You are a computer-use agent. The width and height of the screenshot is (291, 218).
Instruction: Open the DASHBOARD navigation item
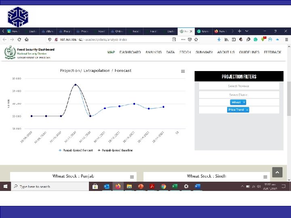pos(130,52)
